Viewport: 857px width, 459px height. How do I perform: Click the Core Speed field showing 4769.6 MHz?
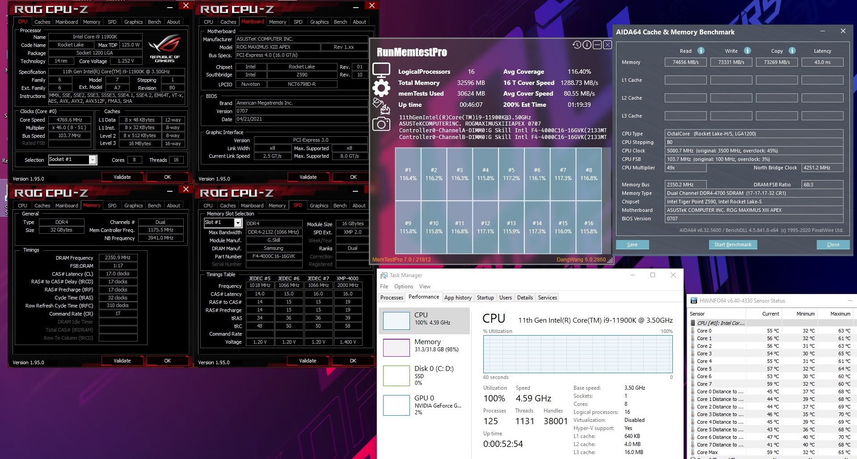[x=69, y=120]
